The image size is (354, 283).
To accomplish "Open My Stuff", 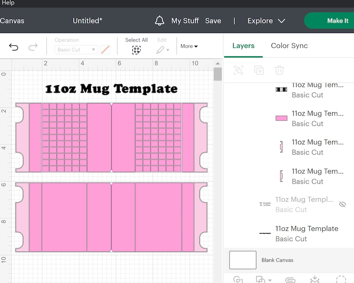I will 185,21.
